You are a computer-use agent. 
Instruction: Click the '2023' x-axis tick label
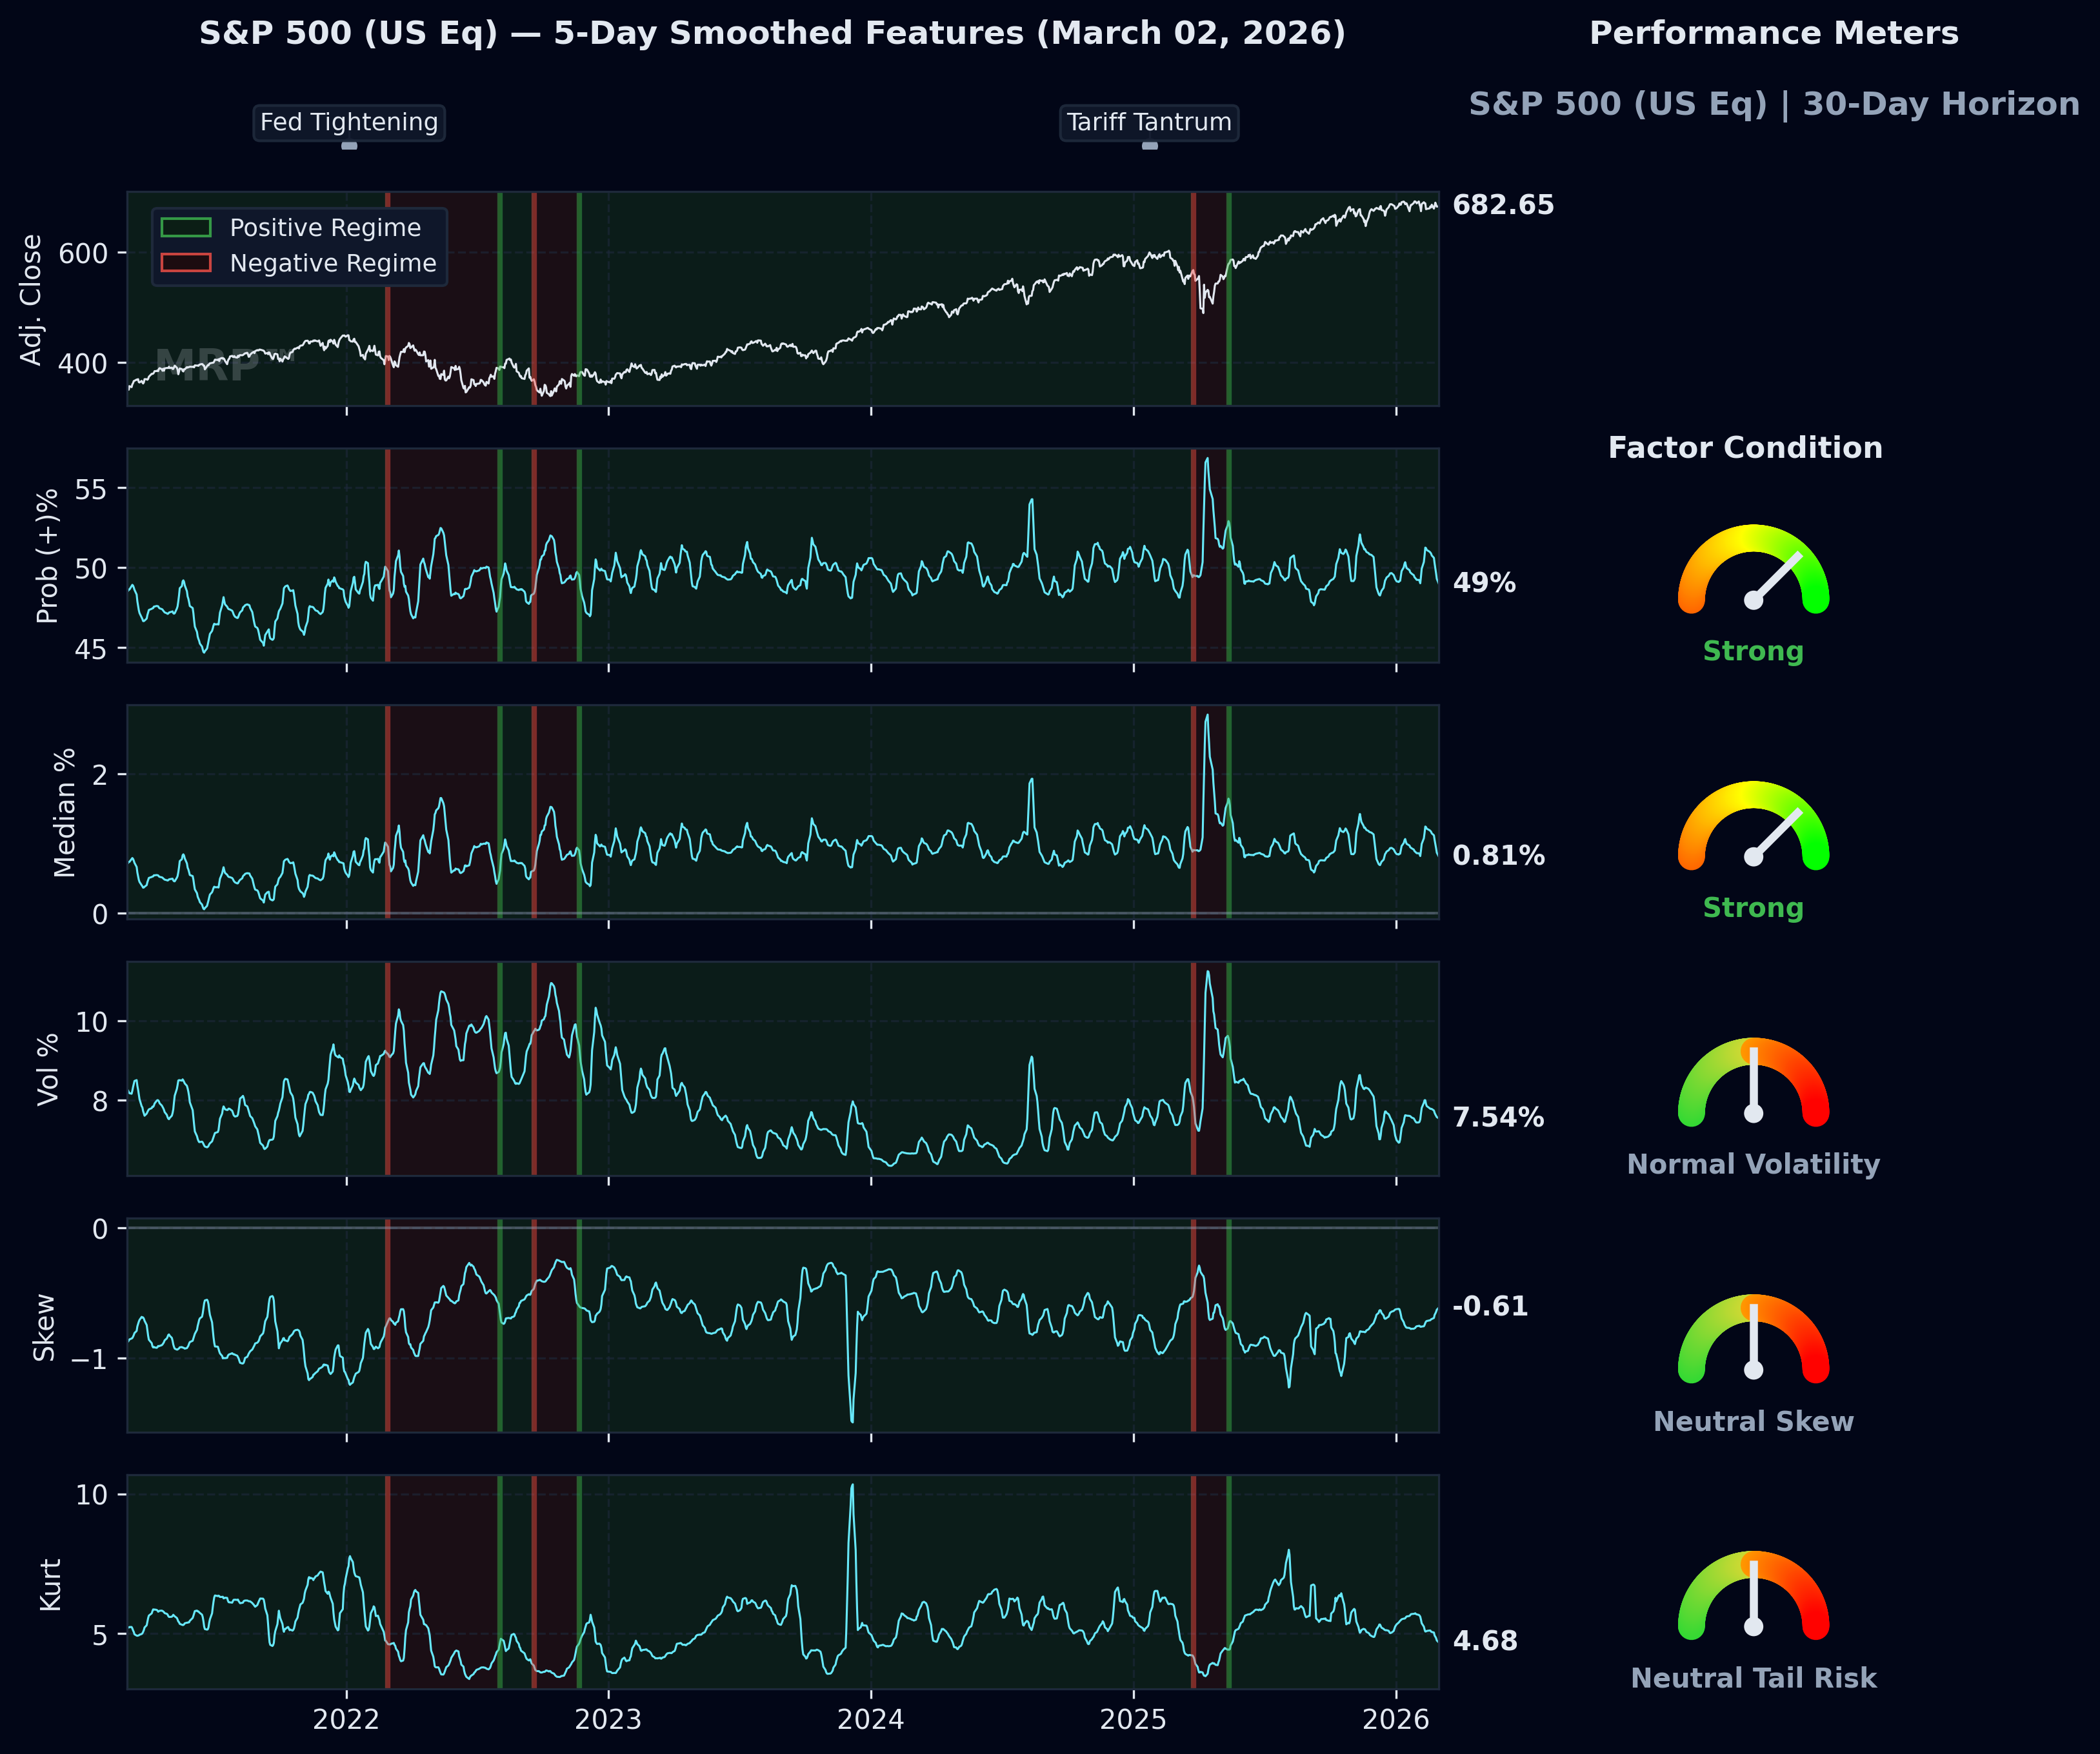(x=608, y=1719)
